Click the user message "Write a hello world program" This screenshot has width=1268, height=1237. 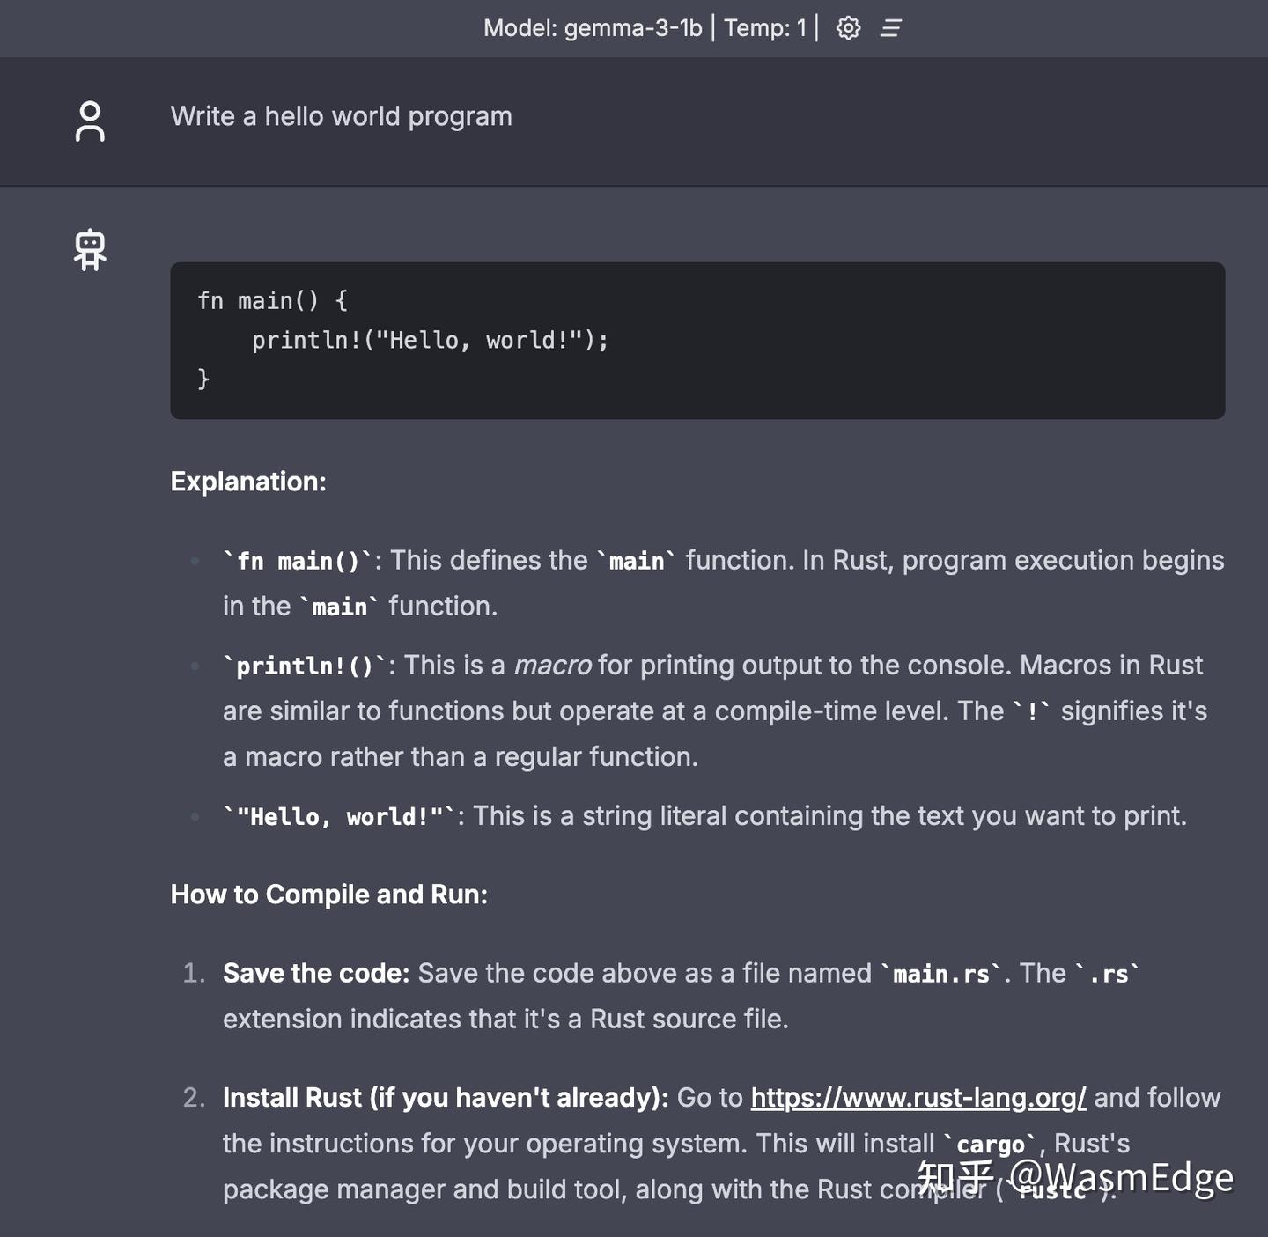tap(341, 116)
